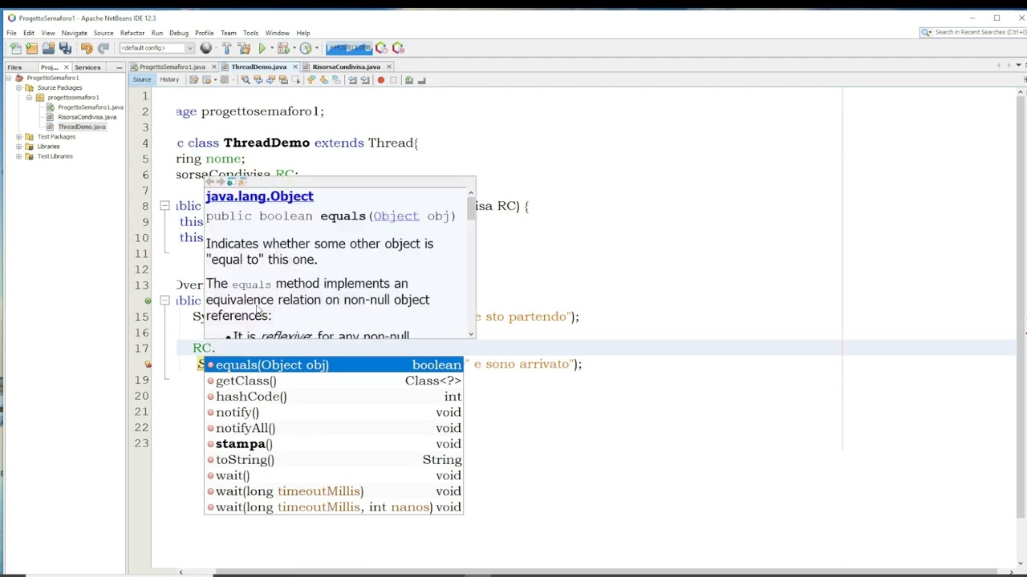Viewport: 1027px width, 577px height.
Task: Minimize the Projects panel group
Action: [119, 67]
